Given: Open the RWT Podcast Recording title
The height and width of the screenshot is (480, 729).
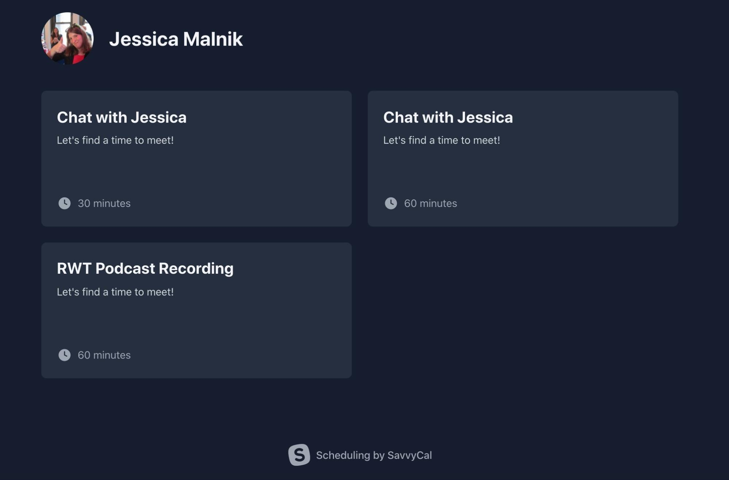Looking at the screenshot, I should click(145, 269).
